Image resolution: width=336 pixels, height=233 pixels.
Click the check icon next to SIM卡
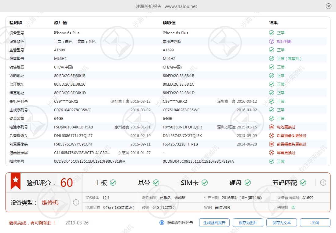[205, 183]
